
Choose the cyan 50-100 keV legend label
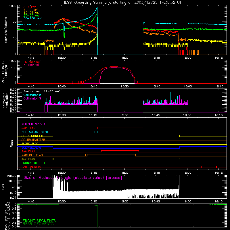click(x=32, y=18)
